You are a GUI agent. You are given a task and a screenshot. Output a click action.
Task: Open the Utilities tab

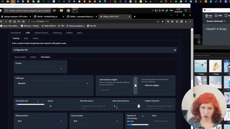pyautogui.click(x=69, y=33)
